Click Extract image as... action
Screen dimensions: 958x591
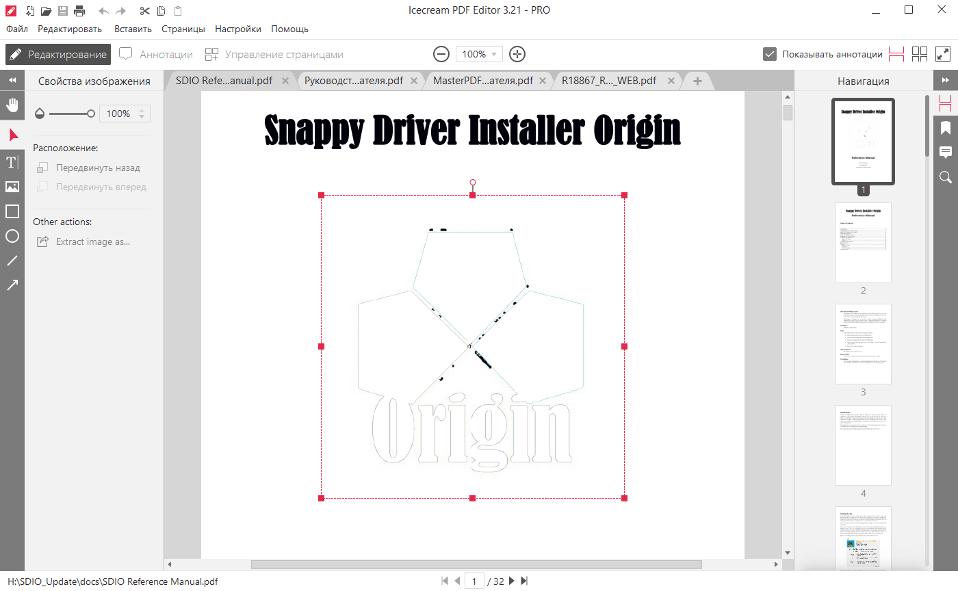pyautogui.click(x=92, y=241)
